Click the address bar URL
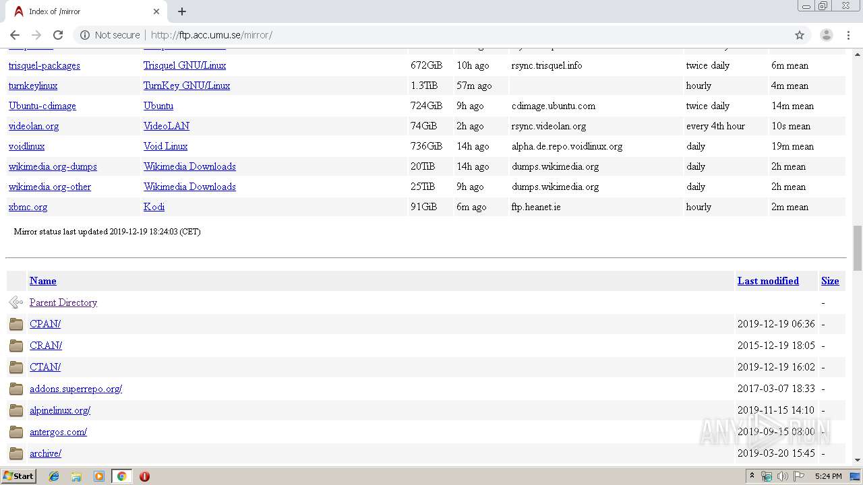 (x=212, y=35)
